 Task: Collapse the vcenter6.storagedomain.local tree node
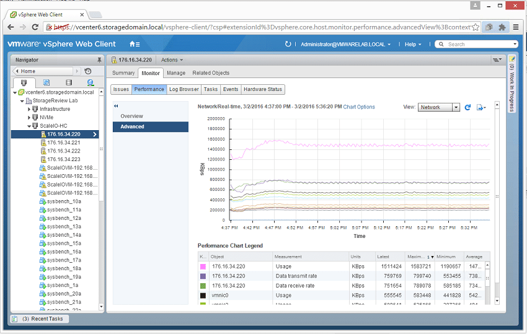pos(15,92)
